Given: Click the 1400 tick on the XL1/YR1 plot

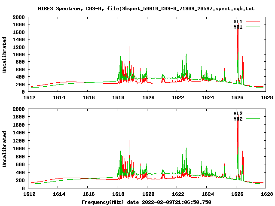Looking at the screenshot, I should tap(18, 39).
